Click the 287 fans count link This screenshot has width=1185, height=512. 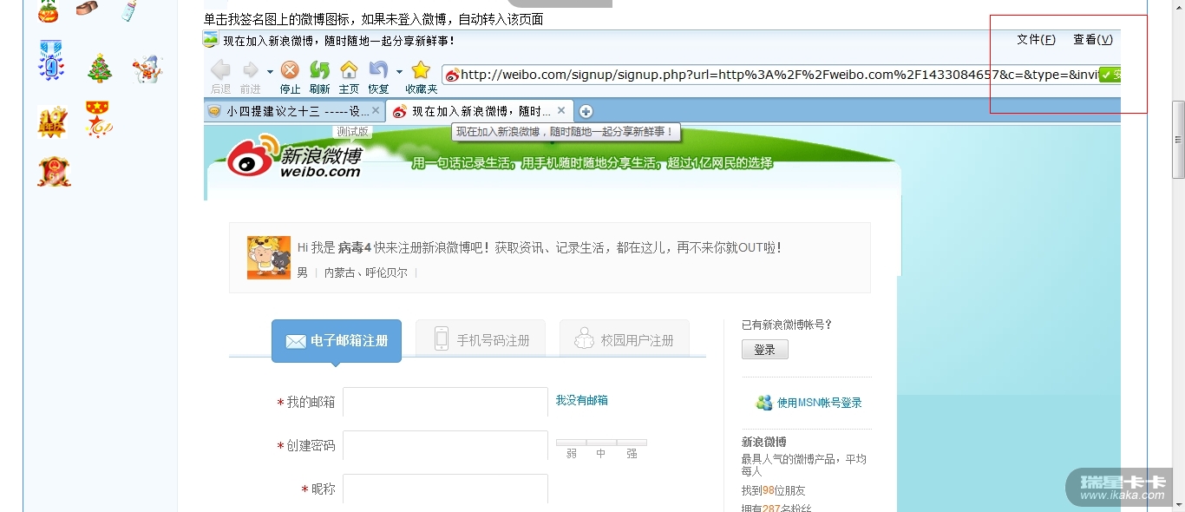coord(772,509)
